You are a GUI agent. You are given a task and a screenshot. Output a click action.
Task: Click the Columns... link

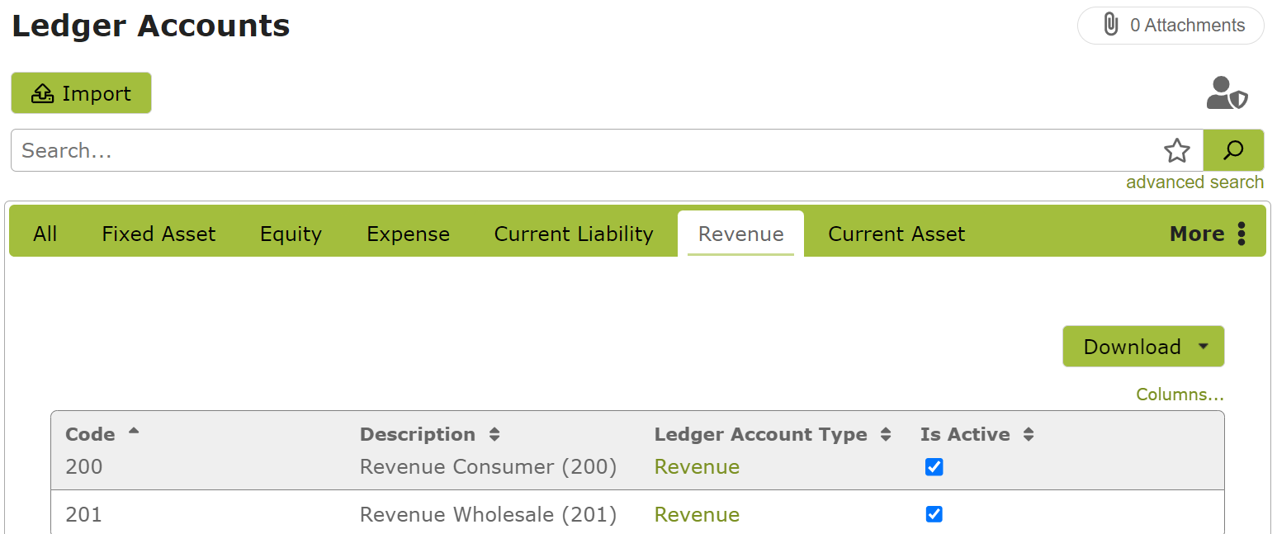click(1180, 395)
